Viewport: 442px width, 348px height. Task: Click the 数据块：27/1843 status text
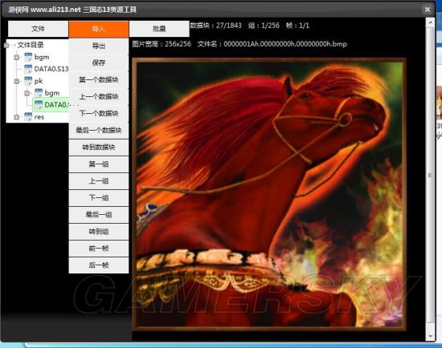tap(216, 26)
